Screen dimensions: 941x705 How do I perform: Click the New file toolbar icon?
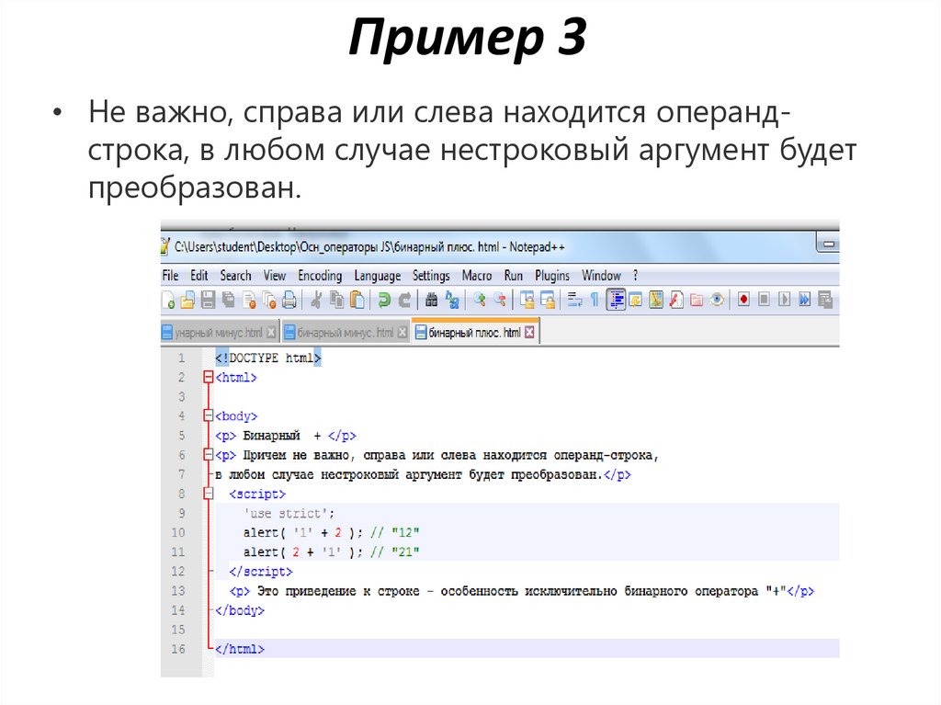coord(168,300)
